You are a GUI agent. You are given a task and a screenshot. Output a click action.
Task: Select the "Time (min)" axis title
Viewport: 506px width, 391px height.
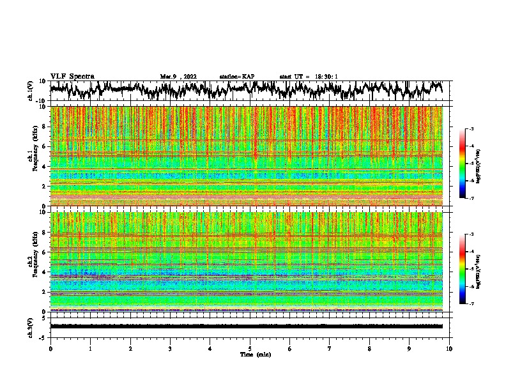256,355
